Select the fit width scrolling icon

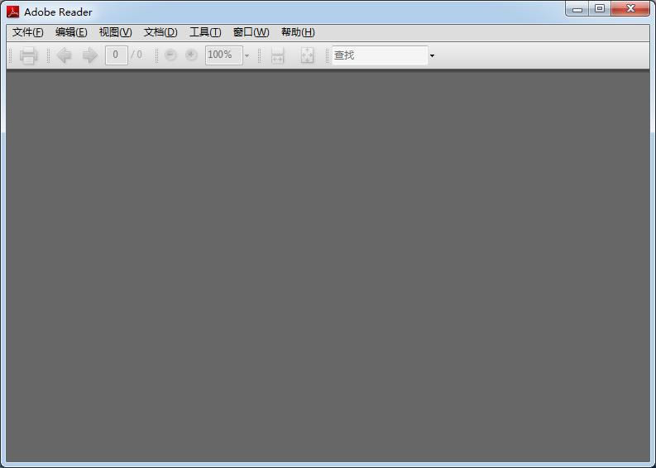point(278,55)
